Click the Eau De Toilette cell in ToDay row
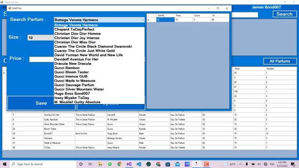The height and width of the screenshot is (168, 299). pos(186,147)
